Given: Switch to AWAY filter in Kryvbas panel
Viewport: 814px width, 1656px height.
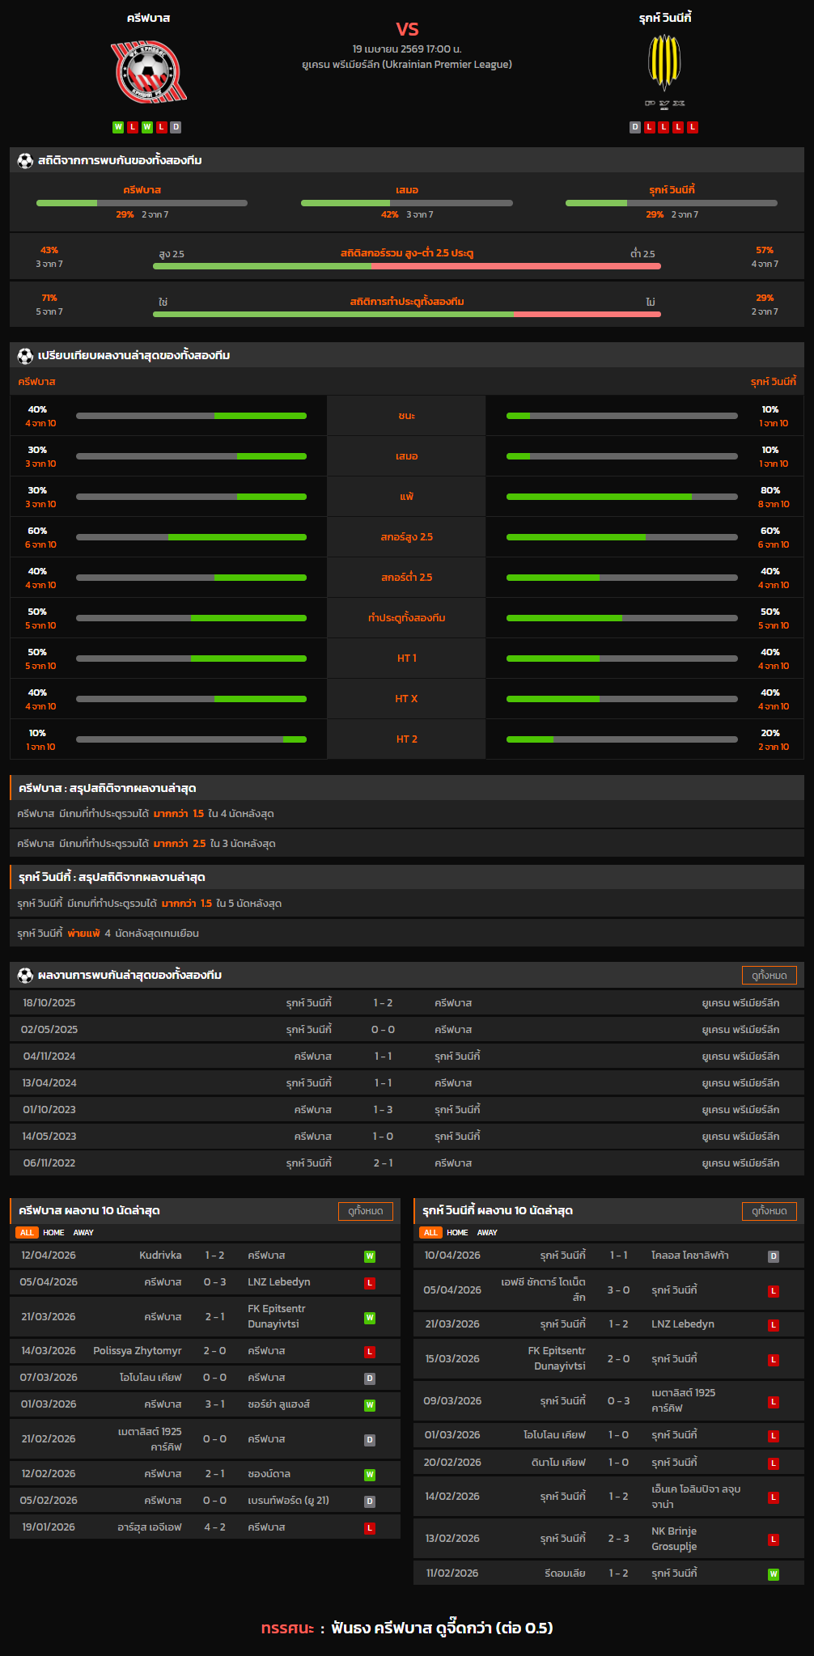Looking at the screenshot, I should click(83, 1233).
